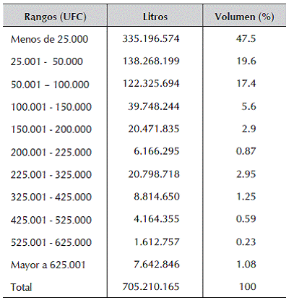Screen dimensions: 294x303
Task: Click the Volumen (%) column header
Action: pyautogui.click(x=244, y=17)
